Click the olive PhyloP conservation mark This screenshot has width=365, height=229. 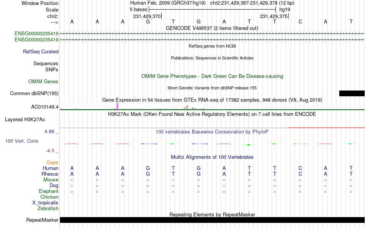click(x=300, y=144)
